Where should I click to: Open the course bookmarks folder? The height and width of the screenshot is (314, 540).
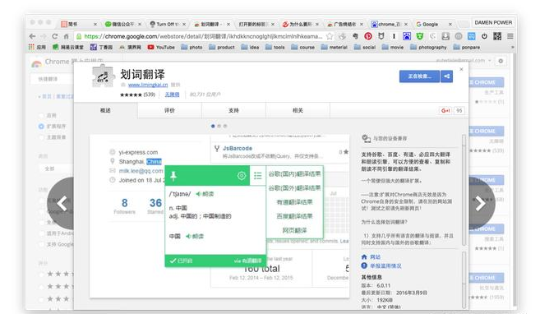(x=302, y=47)
